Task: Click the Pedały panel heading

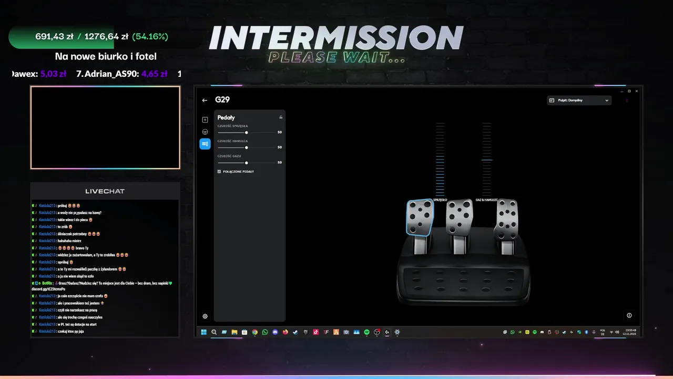Action: pyautogui.click(x=226, y=117)
